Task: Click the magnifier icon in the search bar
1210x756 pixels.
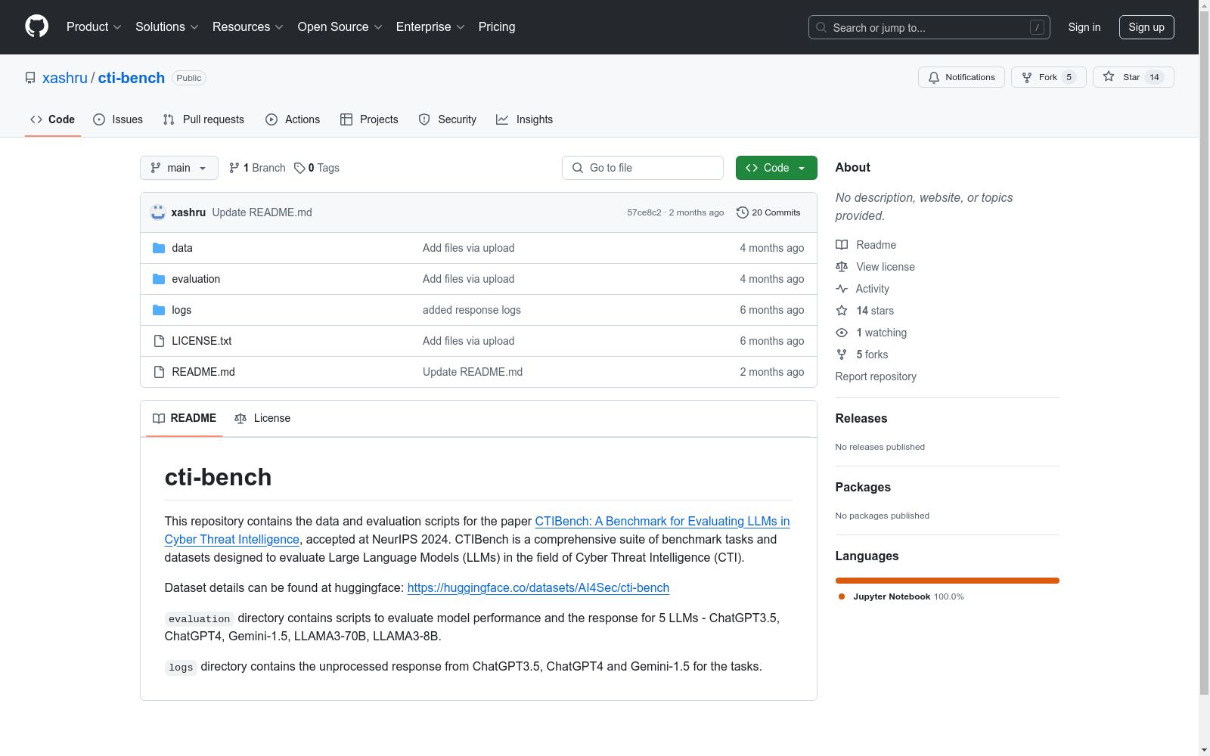Action: [821, 27]
